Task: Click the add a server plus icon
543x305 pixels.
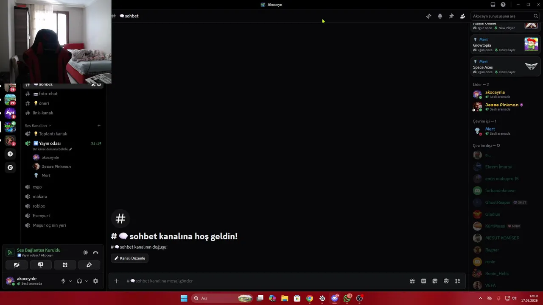Action: pyautogui.click(x=10, y=154)
